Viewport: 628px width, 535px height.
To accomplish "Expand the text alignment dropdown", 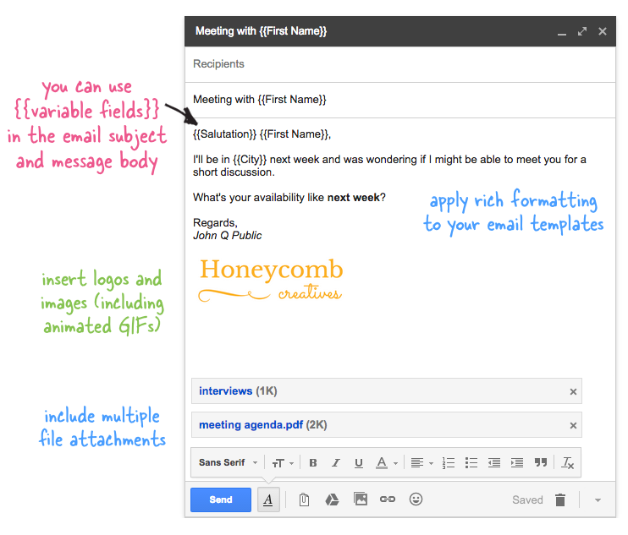I will (421, 463).
